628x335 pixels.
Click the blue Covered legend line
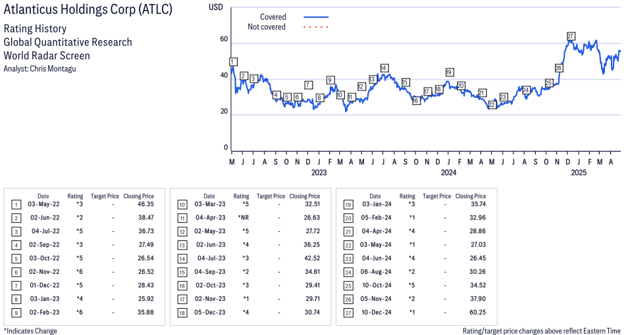(316, 17)
